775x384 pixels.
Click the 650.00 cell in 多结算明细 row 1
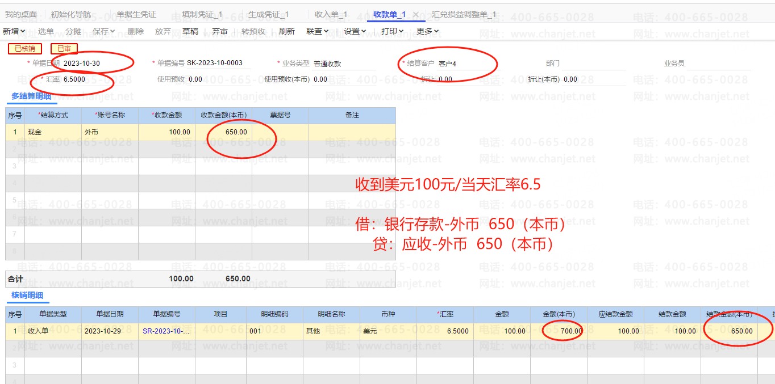click(x=223, y=132)
